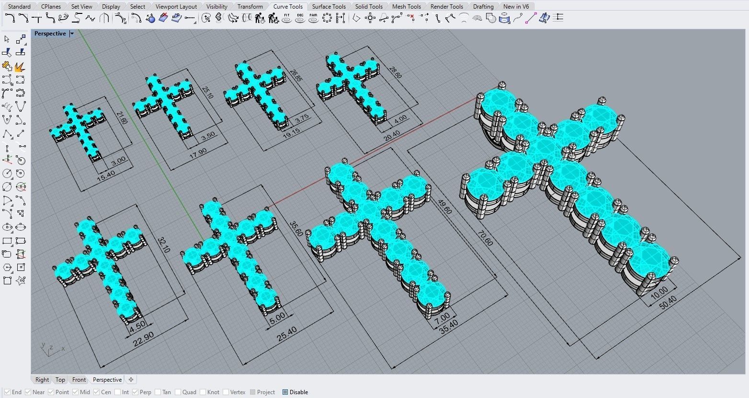Select the 70.60 dimension text
Screen dimensions: 749x398
[x=484, y=237]
